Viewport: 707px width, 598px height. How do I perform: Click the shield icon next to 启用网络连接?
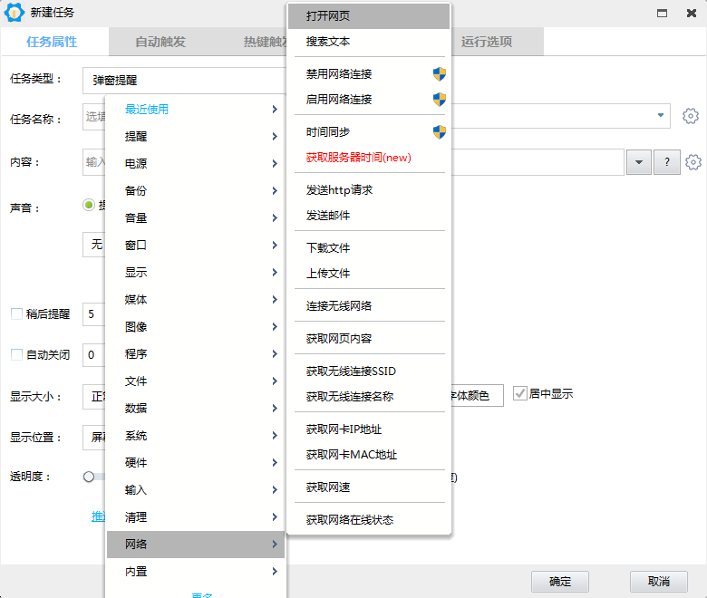(x=440, y=100)
